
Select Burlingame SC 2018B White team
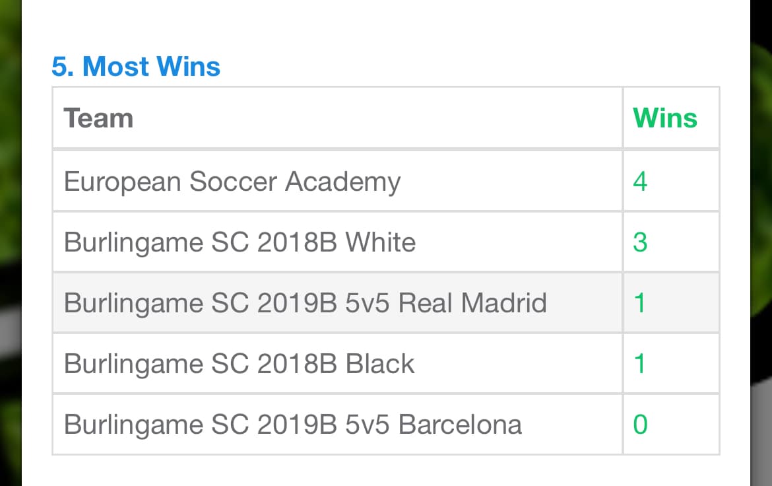pyautogui.click(x=240, y=242)
